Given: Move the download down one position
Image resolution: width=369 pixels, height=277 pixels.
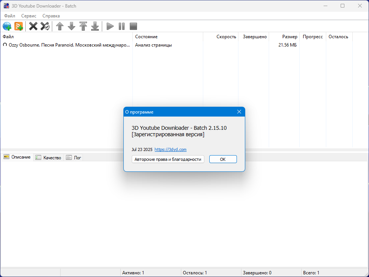Looking at the screenshot, I should point(72,26).
